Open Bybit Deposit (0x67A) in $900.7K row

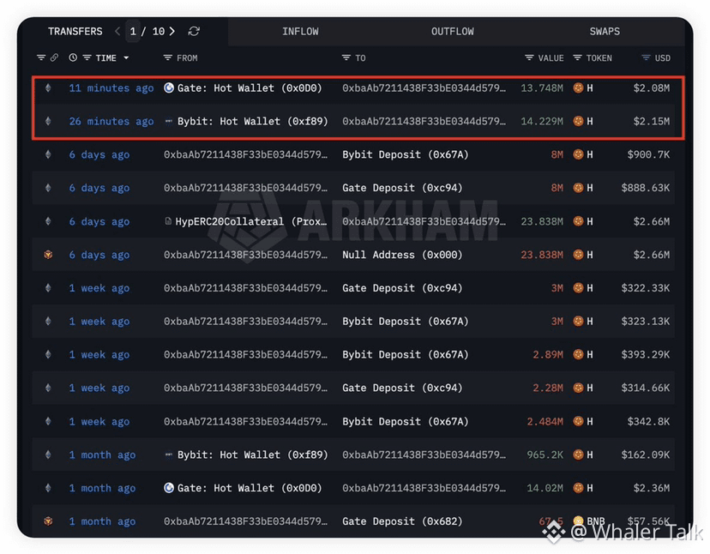point(406,154)
